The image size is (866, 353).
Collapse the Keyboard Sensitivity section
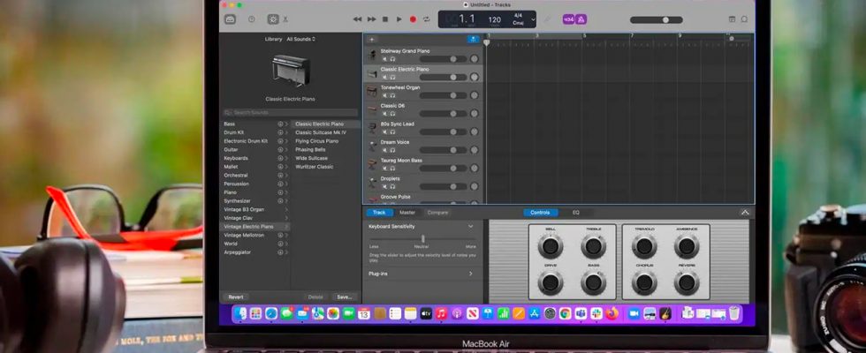[470, 227]
